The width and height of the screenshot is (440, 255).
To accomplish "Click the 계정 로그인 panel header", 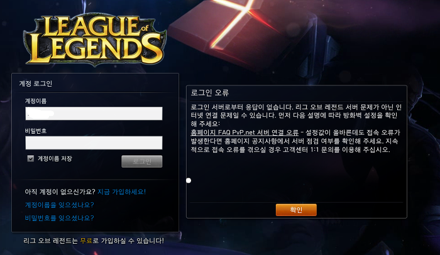I will [36, 84].
